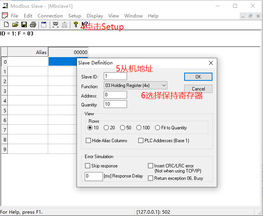
Task: Enable Hide Alias Columns checkbox
Action: [x=88, y=140]
